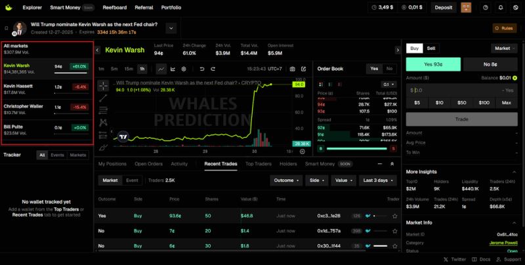Favorite trader 0xc3...1e28 with star
The image size is (525, 265).
click(395, 216)
